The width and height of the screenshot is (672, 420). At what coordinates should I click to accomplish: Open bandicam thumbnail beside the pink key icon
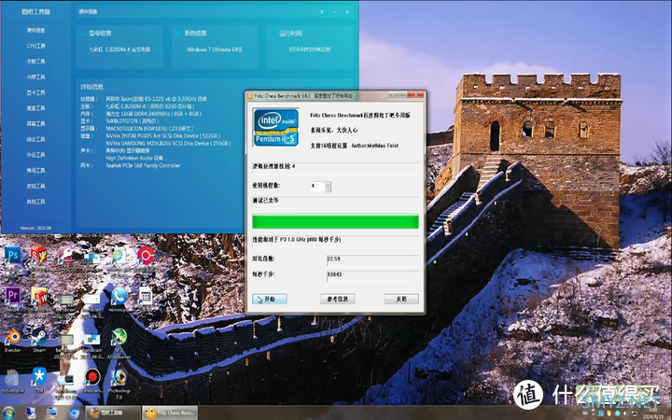(92, 258)
